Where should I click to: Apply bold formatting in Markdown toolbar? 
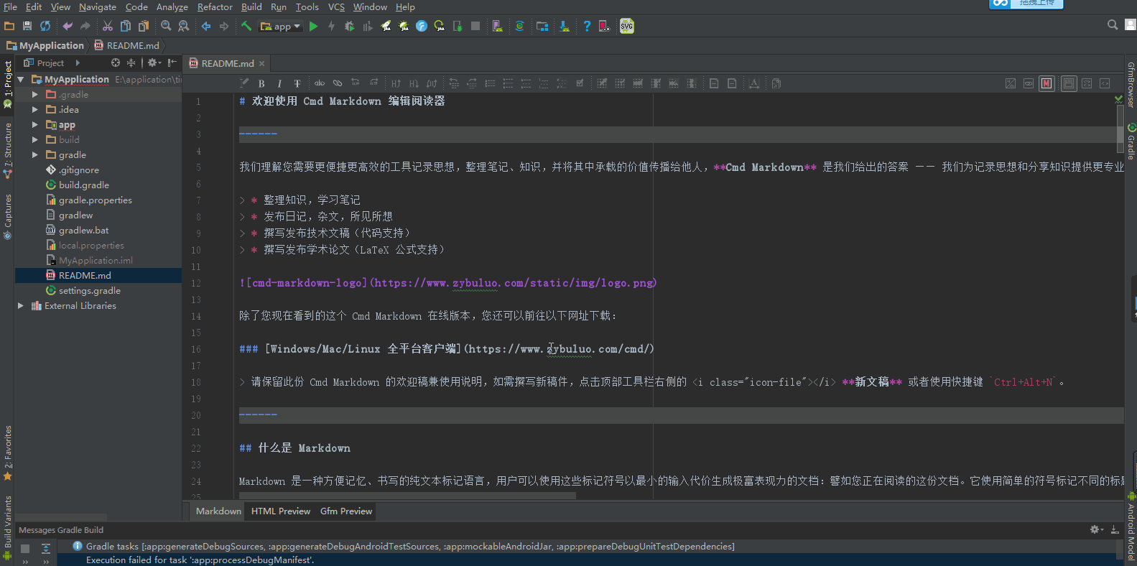[261, 83]
